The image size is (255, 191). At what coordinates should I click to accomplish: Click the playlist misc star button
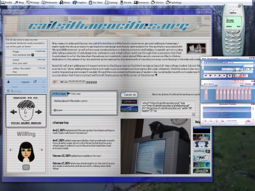[x=222, y=121]
